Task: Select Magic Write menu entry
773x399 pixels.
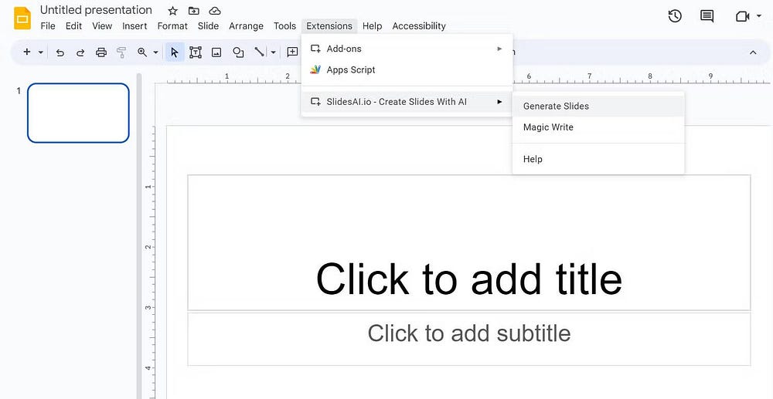Action: pyautogui.click(x=548, y=127)
